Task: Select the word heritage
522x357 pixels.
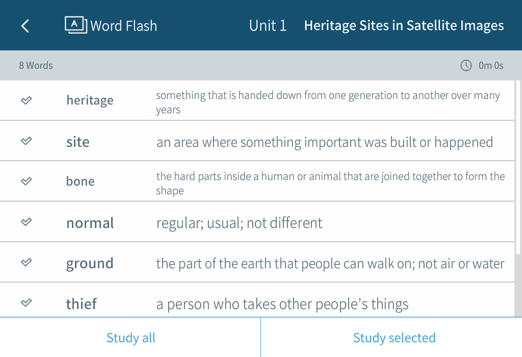Action: pos(90,100)
